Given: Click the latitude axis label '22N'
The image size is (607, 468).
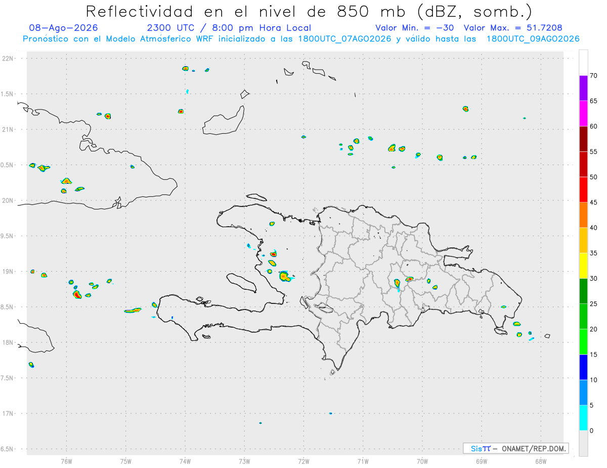Looking at the screenshot, I should coord(8,59).
